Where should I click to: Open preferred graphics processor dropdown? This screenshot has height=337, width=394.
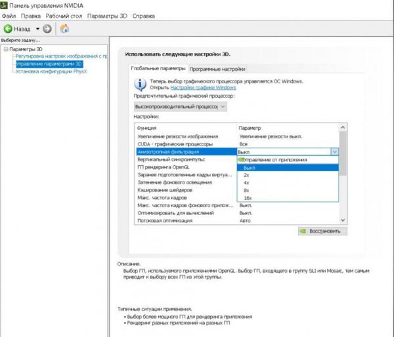click(x=180, y=107)
